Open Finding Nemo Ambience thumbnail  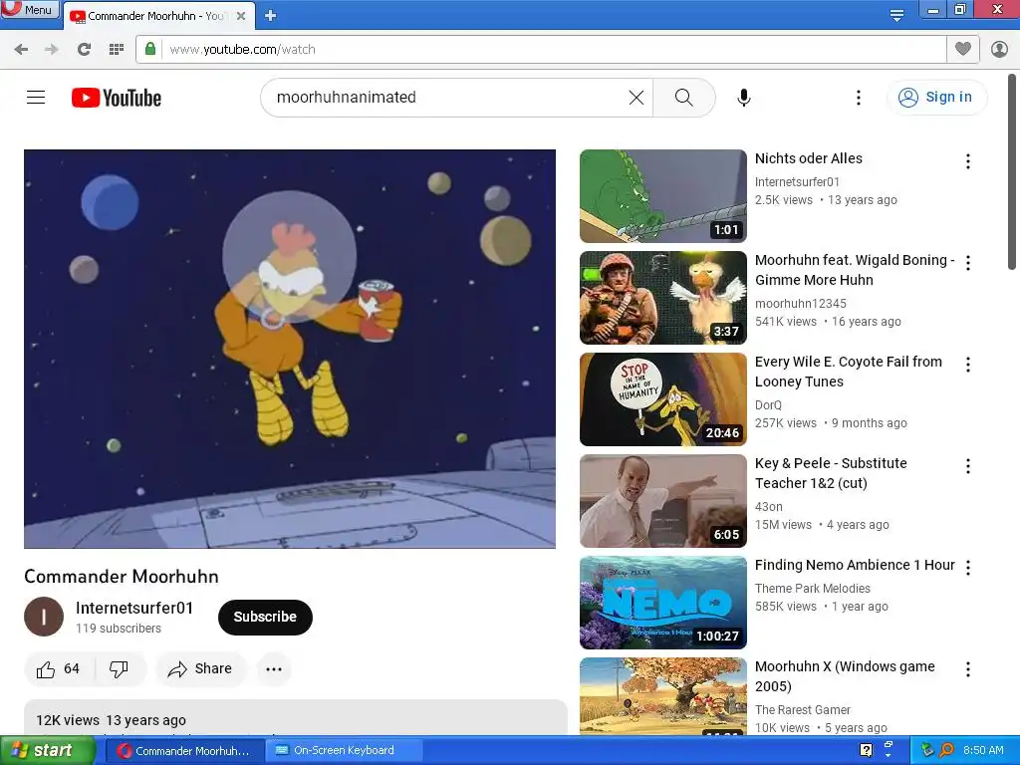662,603
